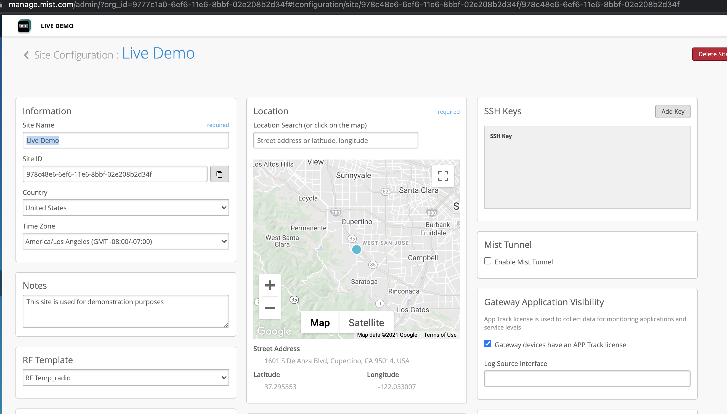The image size is (727, 414).
Task: Click the Add Key button
Action: (672, 112)
